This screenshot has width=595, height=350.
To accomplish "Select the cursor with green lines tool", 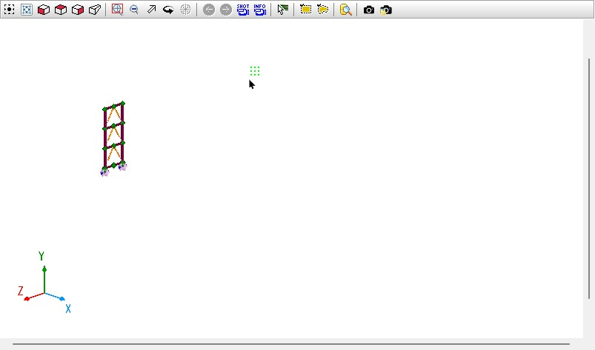I will coord(283,10).
